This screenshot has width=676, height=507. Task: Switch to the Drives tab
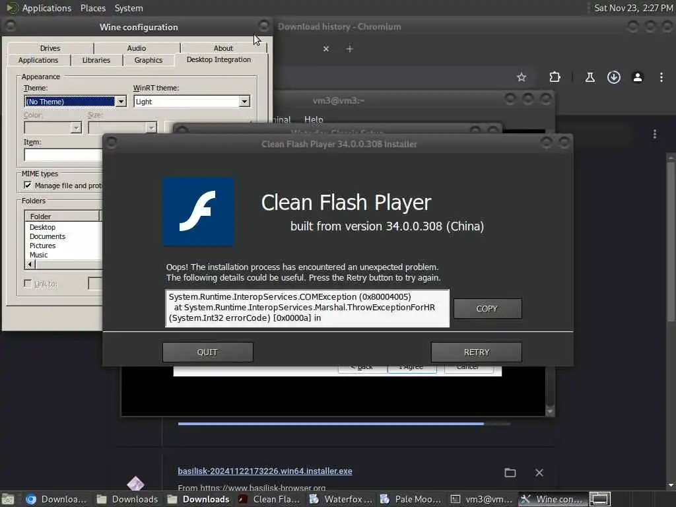(x=50, y=48)
